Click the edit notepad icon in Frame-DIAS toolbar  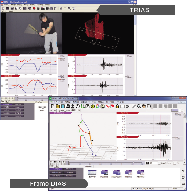(x=88, y=106)
